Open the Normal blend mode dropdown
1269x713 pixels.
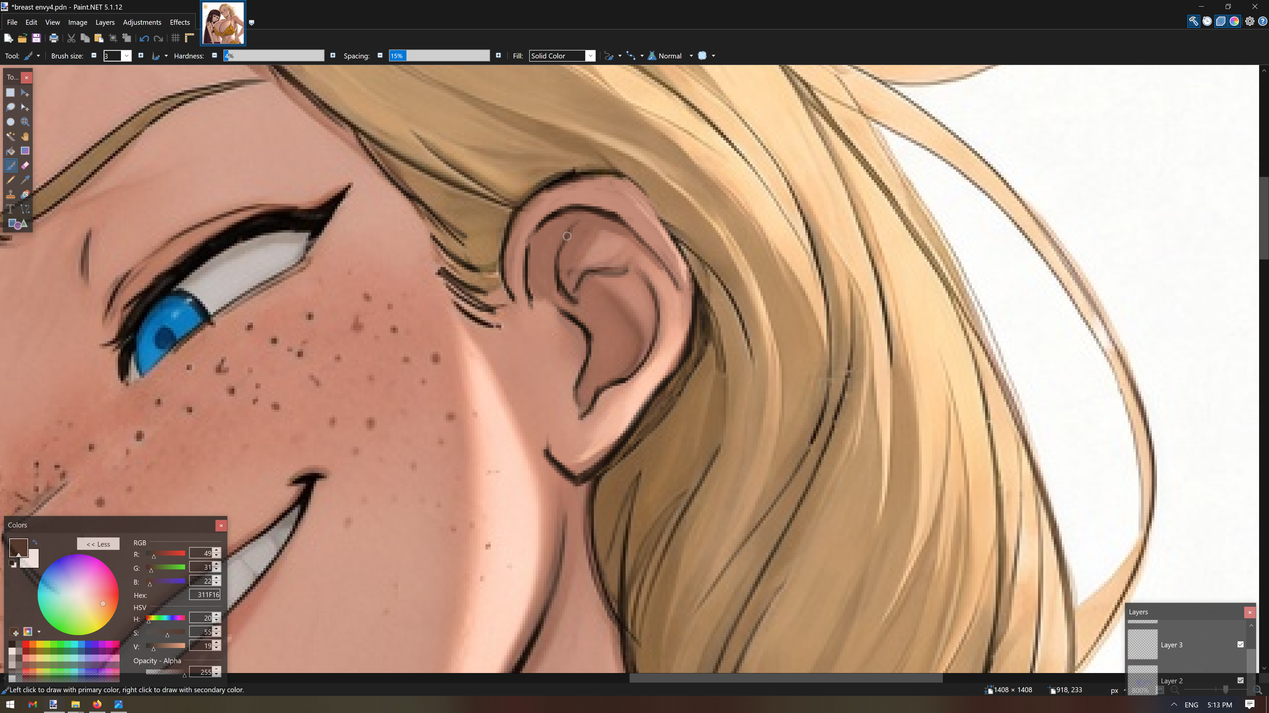(671, 55)
